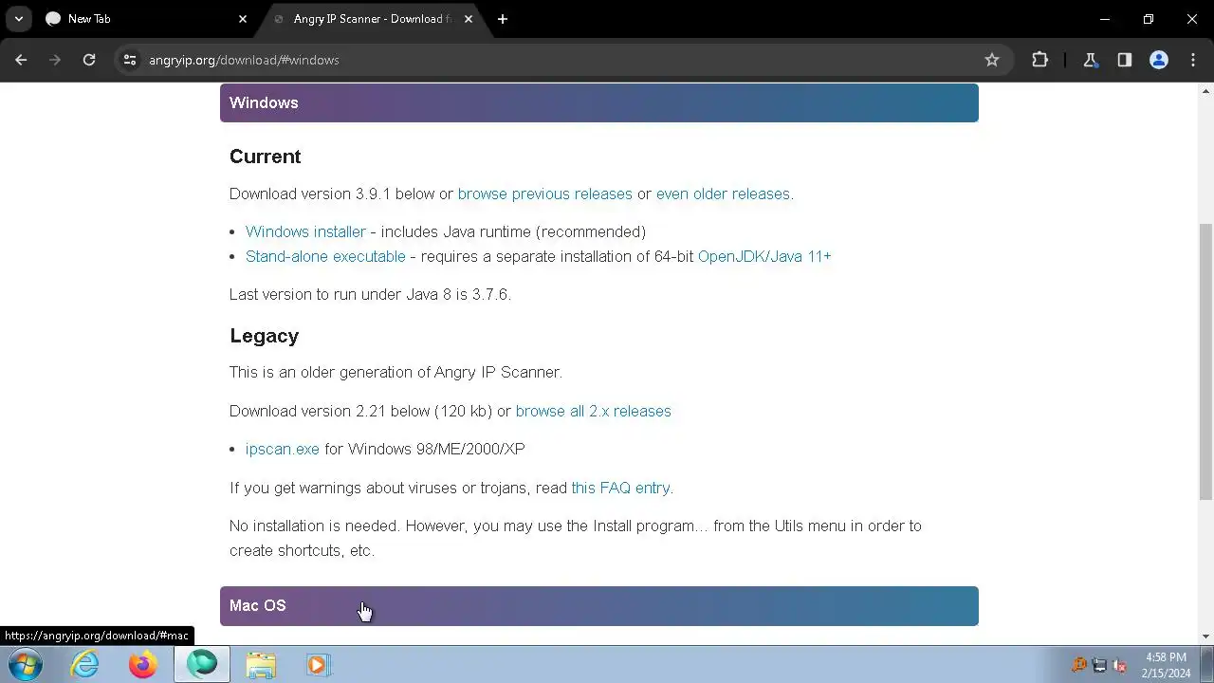Open the OpenJDK/Java 11+ link

[764, 256]
